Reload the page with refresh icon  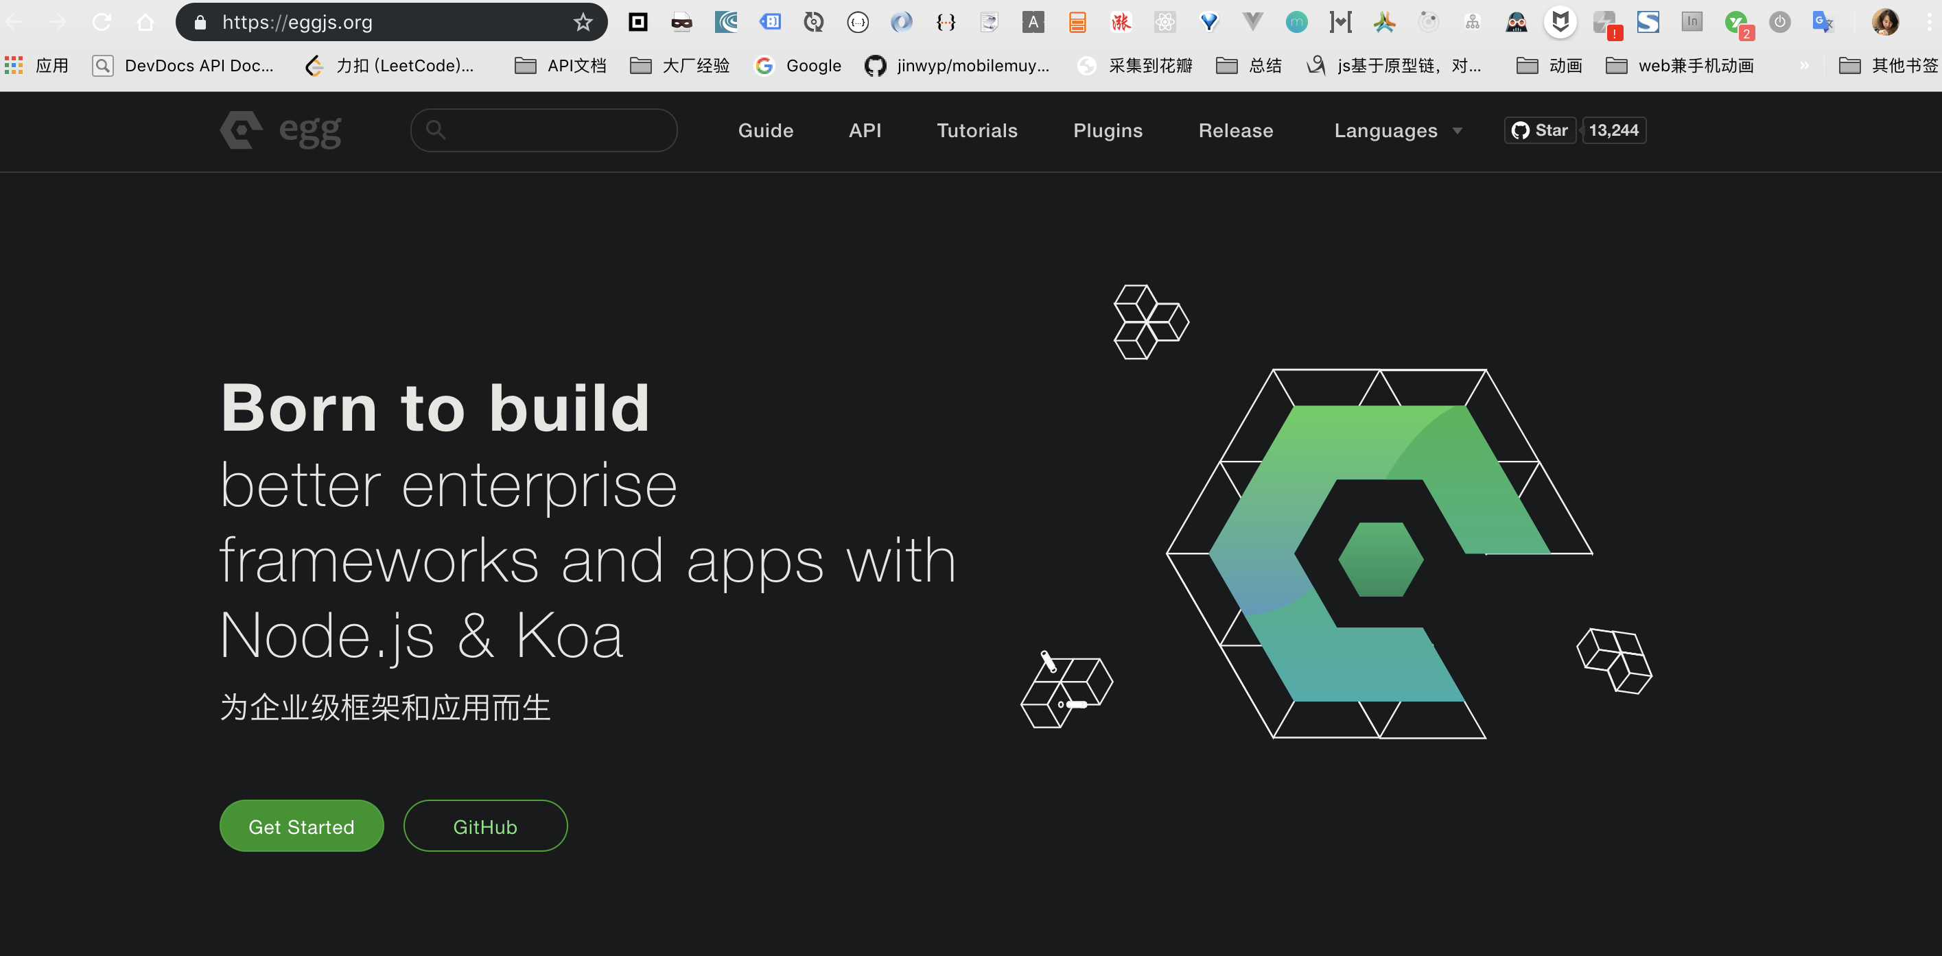pos(102,23)
